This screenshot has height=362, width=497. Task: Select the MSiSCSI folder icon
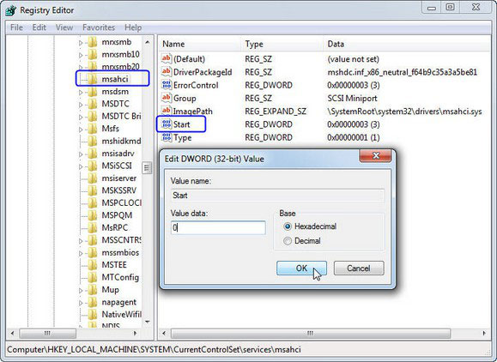pyautogui.click(x=93, y=166)
